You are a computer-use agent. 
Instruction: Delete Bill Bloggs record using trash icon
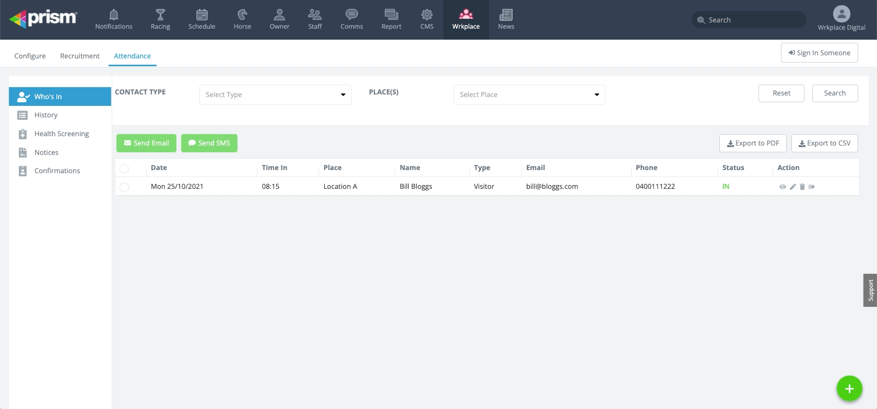click(x=802, y=187)
